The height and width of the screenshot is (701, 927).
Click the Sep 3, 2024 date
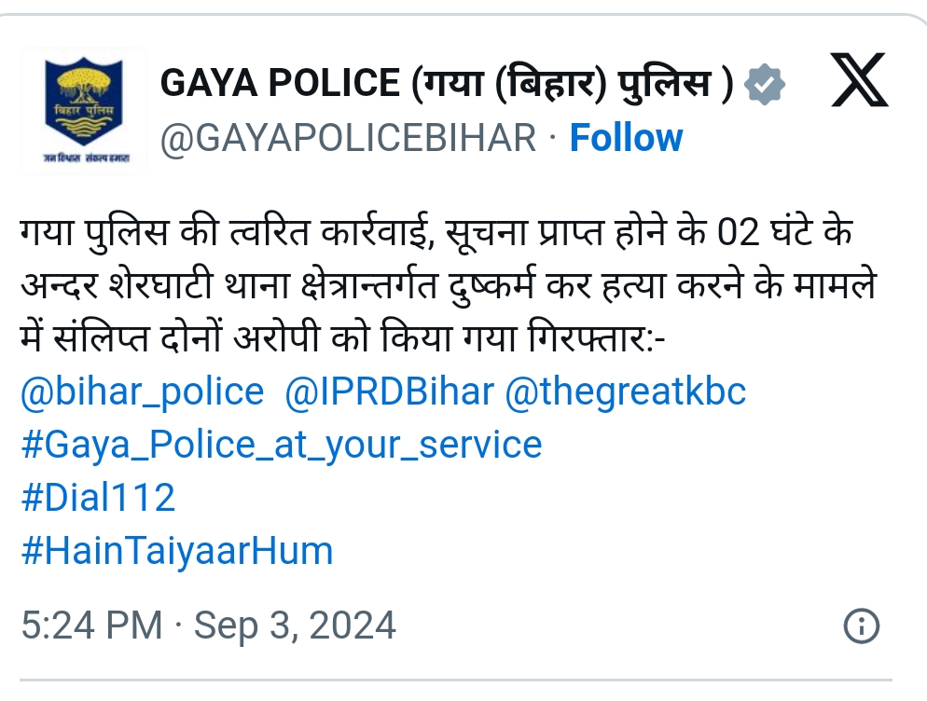coord(295,625)
